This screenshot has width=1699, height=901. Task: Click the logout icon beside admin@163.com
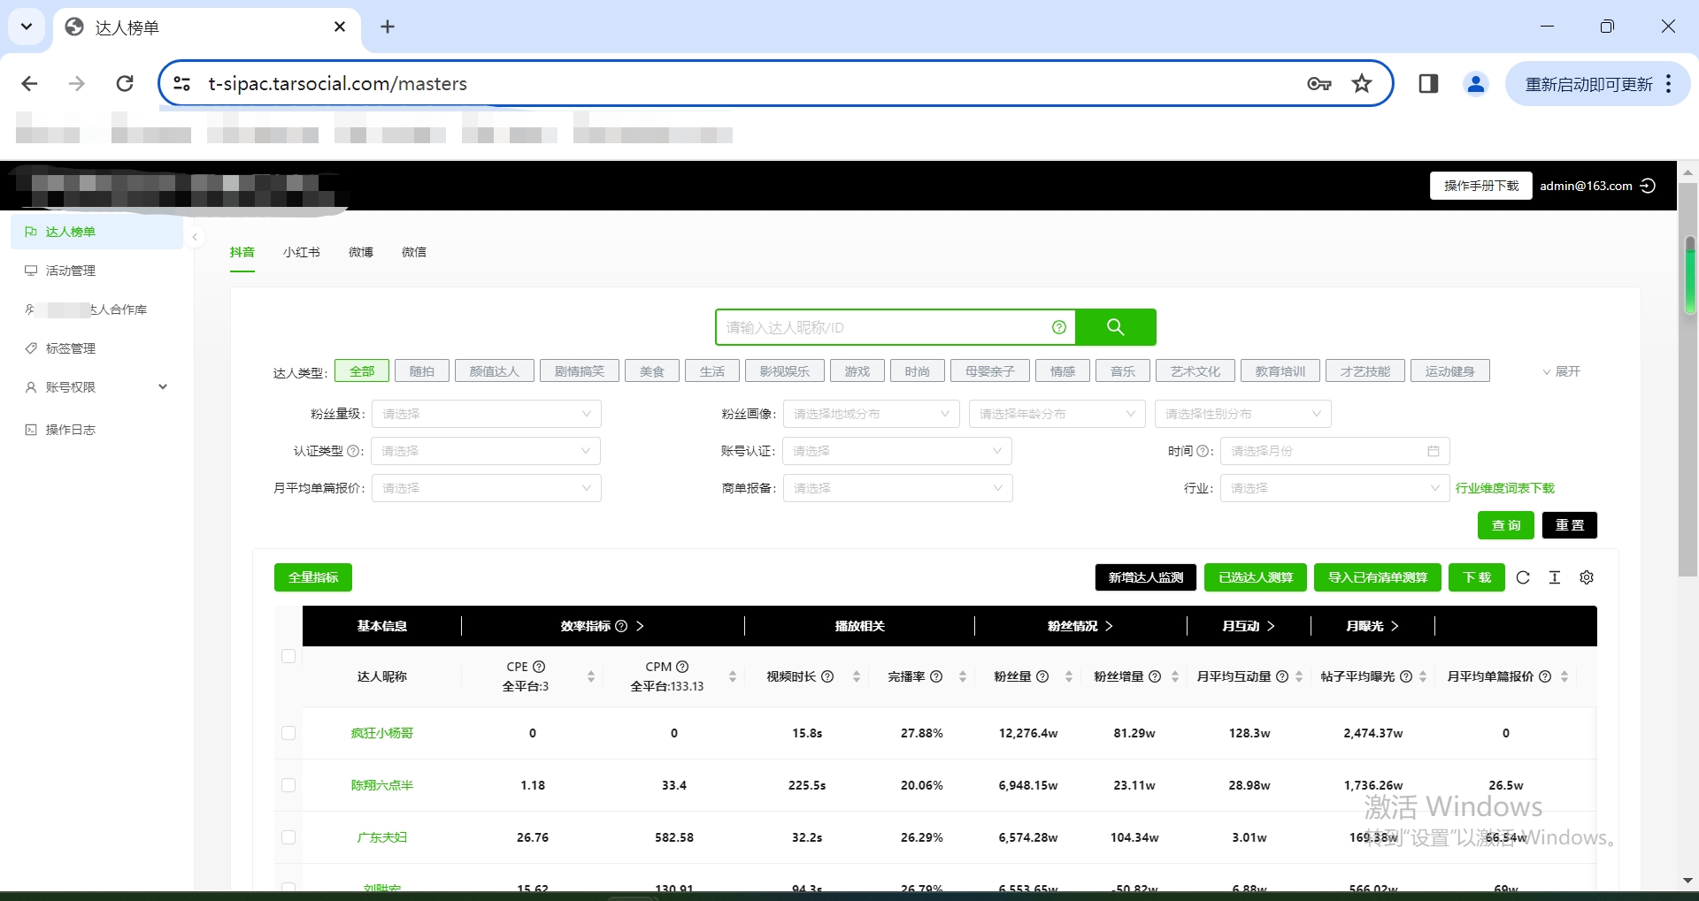tap(1648, 186)
